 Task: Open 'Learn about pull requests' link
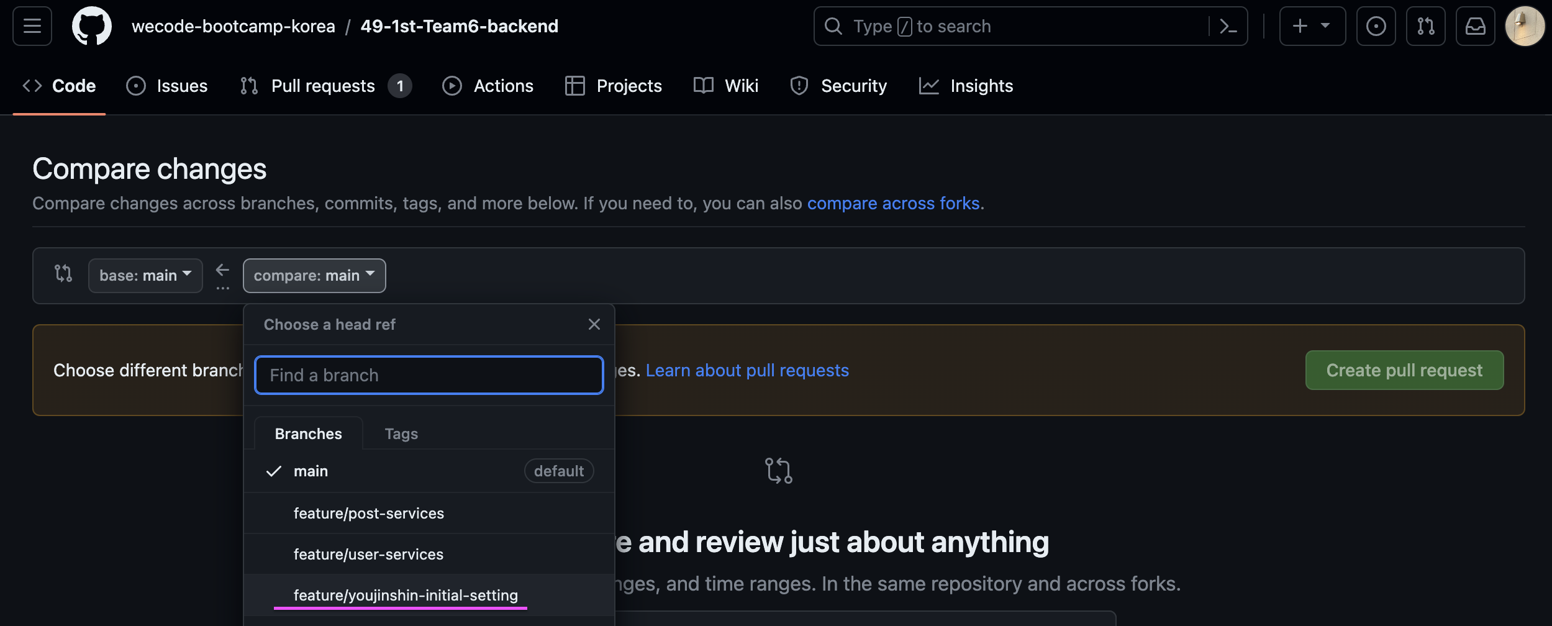click(x=747, y=370)
